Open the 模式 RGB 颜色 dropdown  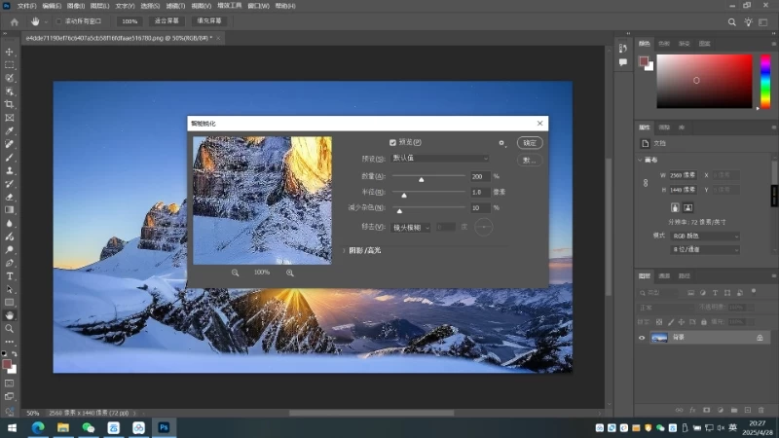click(704, 237)
